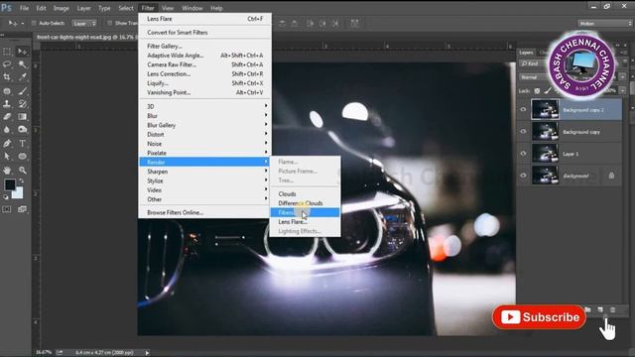635x357 pixels.
Task: Select the Background copy layer thumbnail
Action: pos(545,132)
